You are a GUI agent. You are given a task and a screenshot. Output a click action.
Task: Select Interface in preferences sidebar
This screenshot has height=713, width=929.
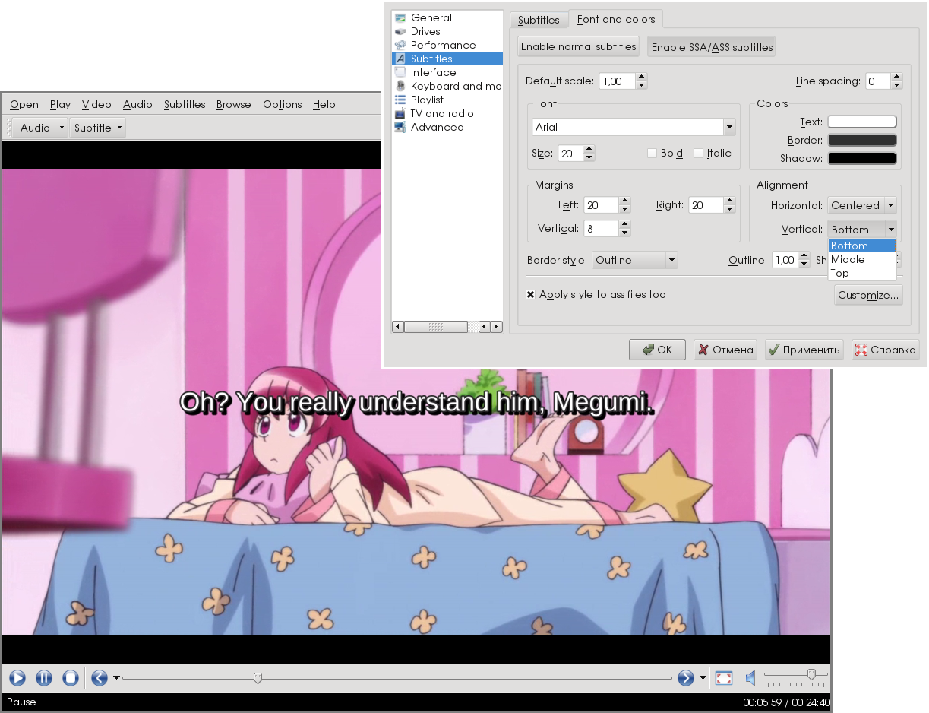click(x=447, y=72)
